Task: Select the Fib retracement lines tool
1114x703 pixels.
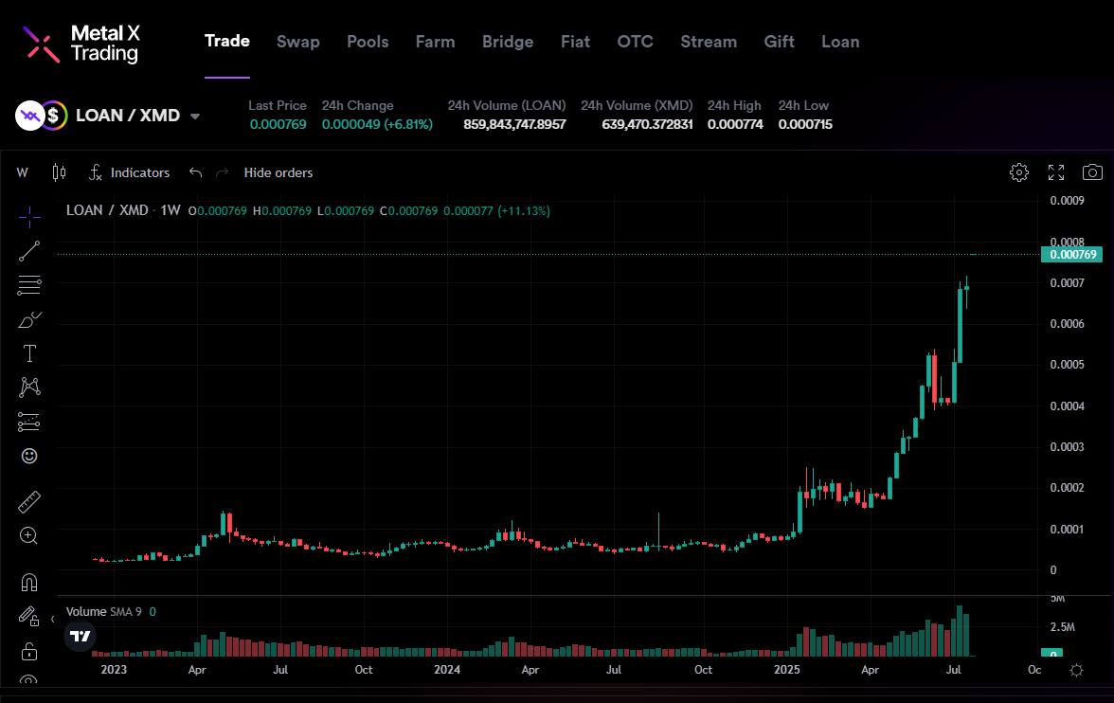Action: pos(29,285)
